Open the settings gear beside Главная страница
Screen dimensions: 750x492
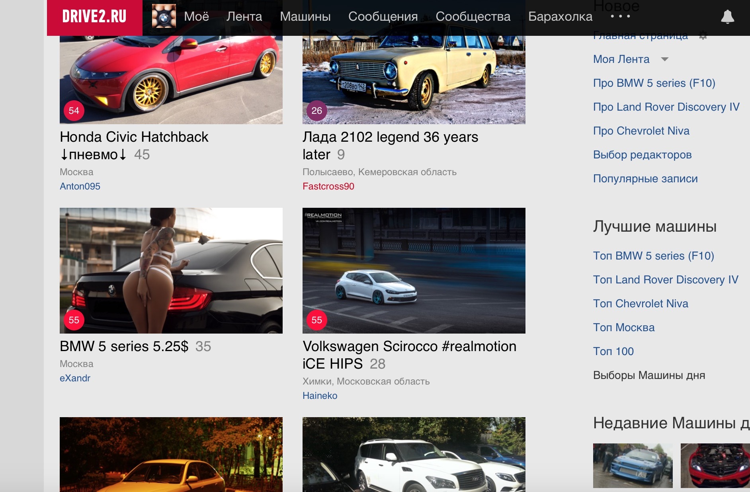pyautogui.click(x=703, y=35)
